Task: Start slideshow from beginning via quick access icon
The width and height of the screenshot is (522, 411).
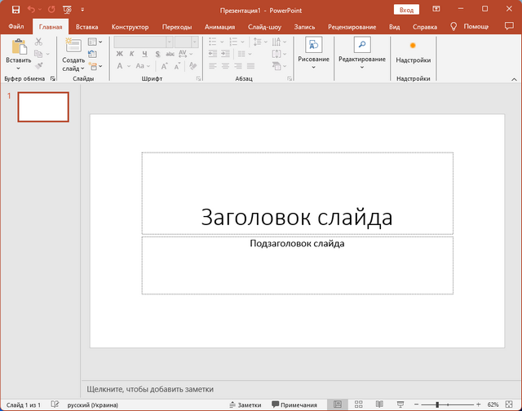Action: [x=66, y=9]
